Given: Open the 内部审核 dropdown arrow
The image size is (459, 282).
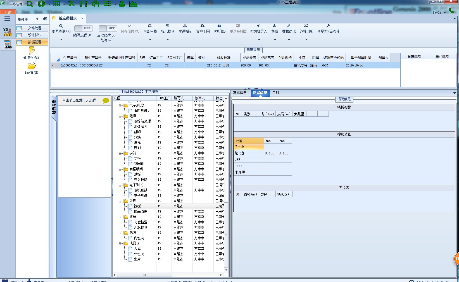Looking at the screenshot, I should pos(150,40).
